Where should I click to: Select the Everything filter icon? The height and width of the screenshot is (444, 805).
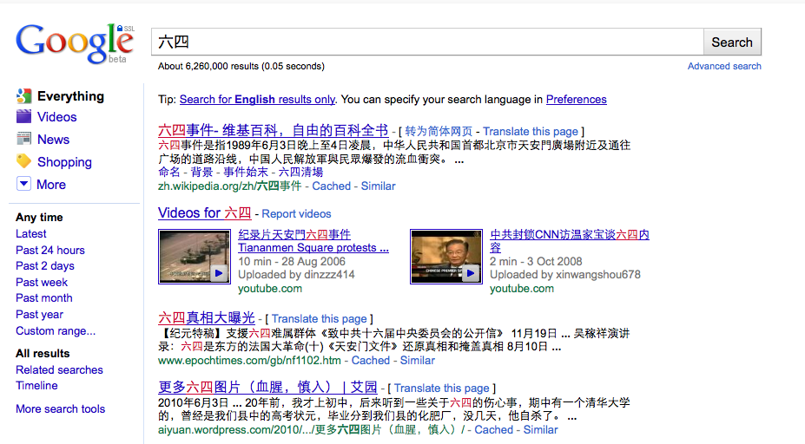[23, 96]
